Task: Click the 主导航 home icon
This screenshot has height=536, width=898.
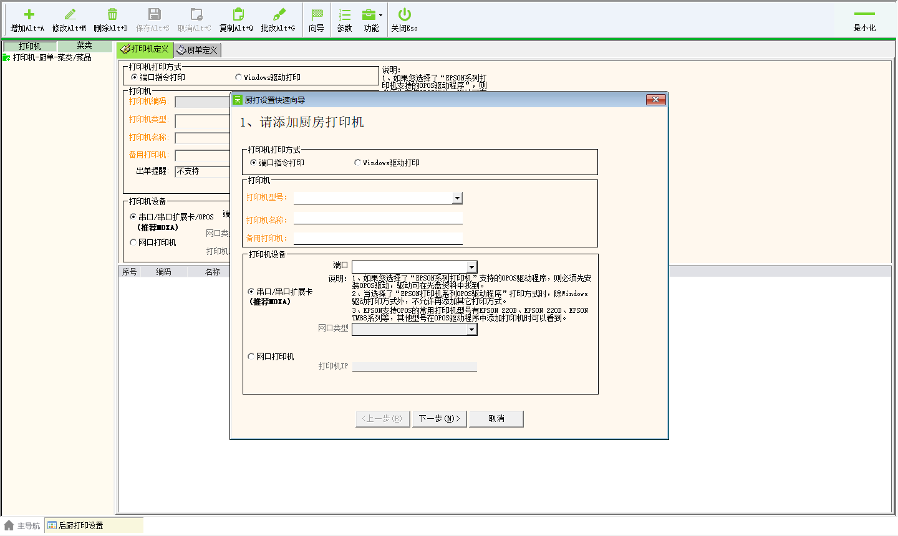Action: 9,525
